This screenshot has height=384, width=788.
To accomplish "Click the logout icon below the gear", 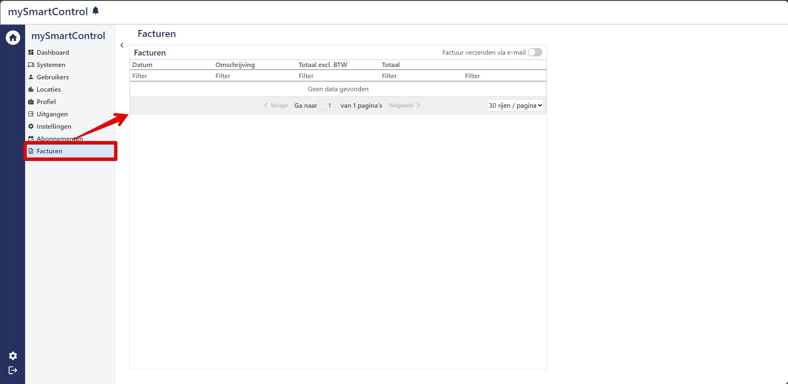I will [x=13, y=370].
